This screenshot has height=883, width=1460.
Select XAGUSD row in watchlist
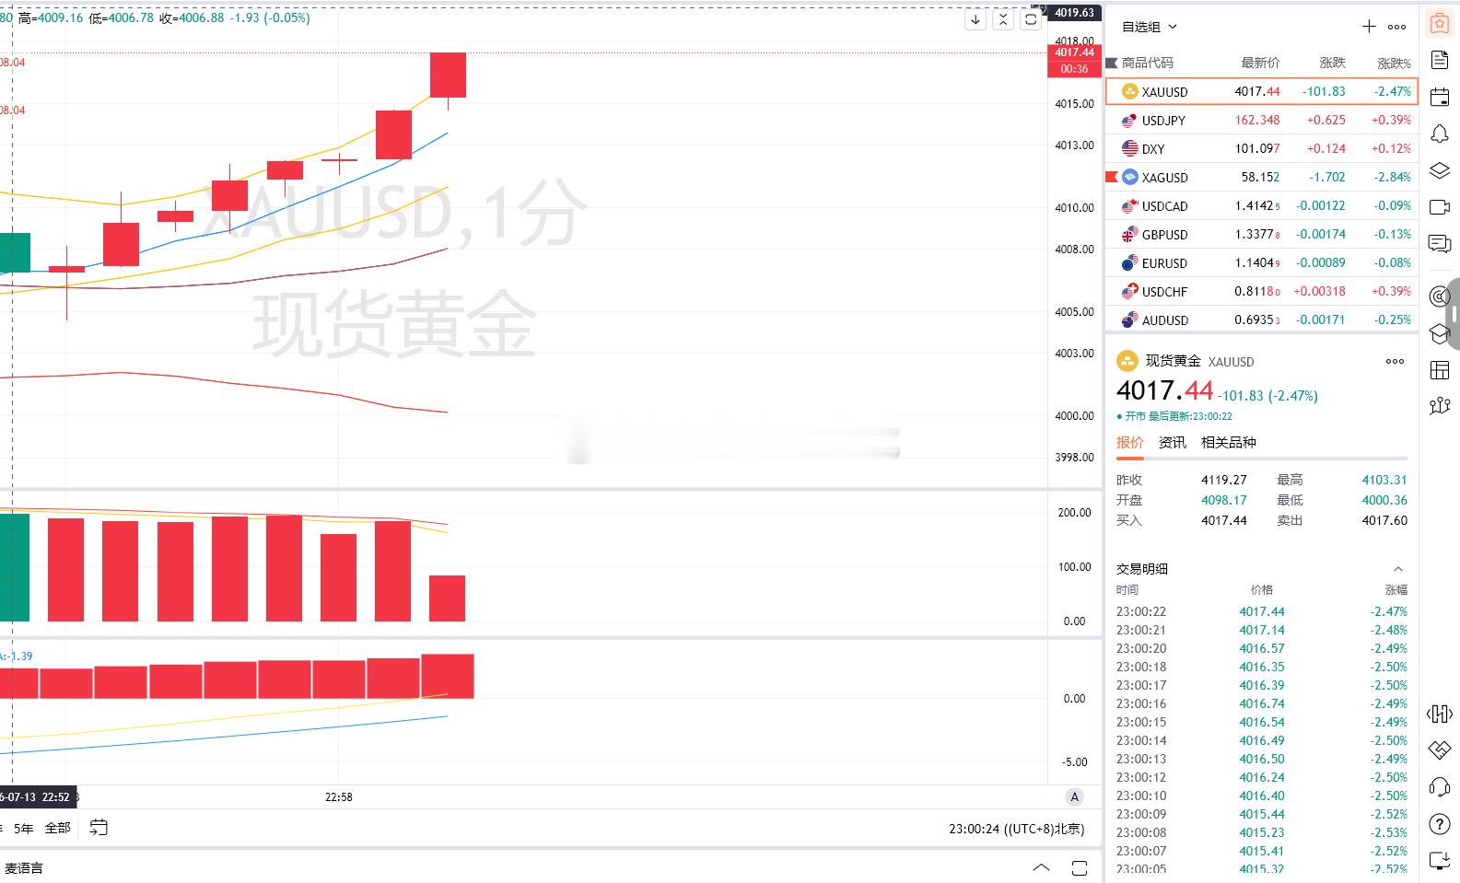[x=1261, y=177]
